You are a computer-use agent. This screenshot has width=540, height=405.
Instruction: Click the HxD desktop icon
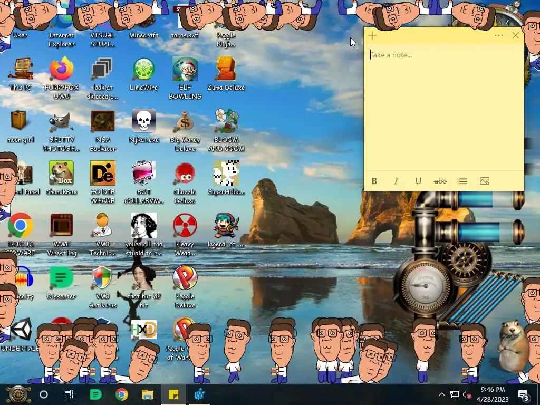tap(143, 330)
